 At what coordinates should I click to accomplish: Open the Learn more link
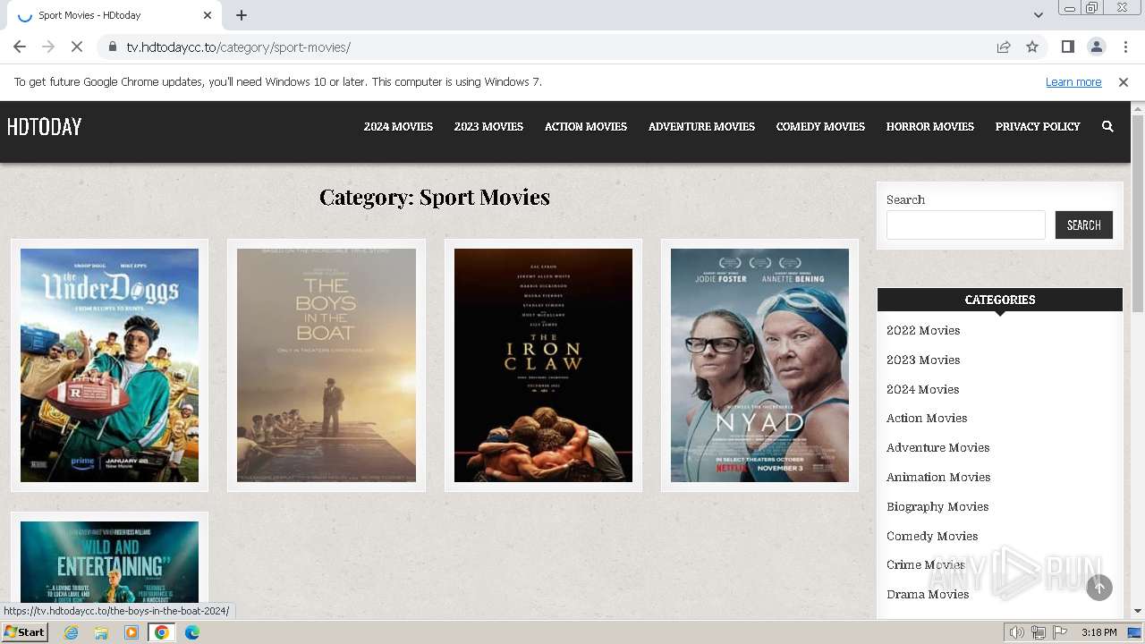click(x=1073, y=81)
